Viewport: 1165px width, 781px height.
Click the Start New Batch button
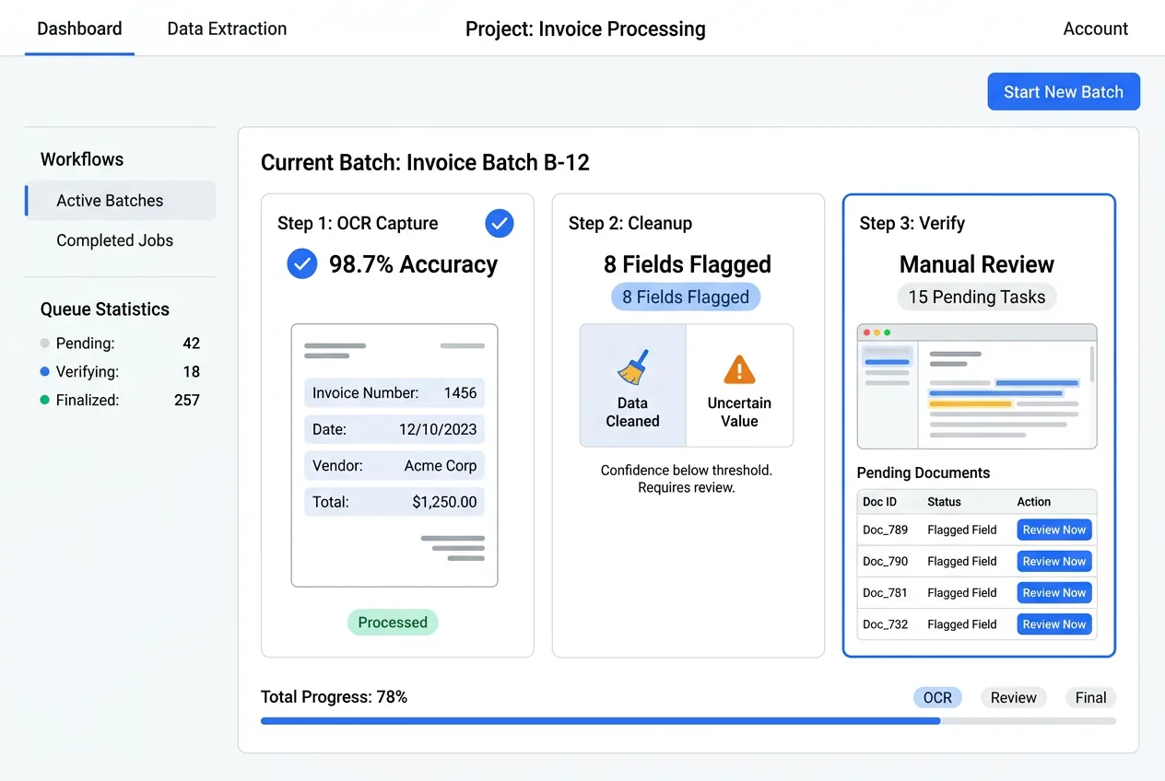1063,91
